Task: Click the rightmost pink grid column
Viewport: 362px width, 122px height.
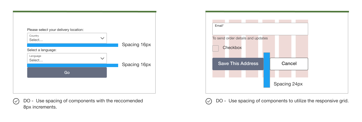Action: click(x=302, y=74)
